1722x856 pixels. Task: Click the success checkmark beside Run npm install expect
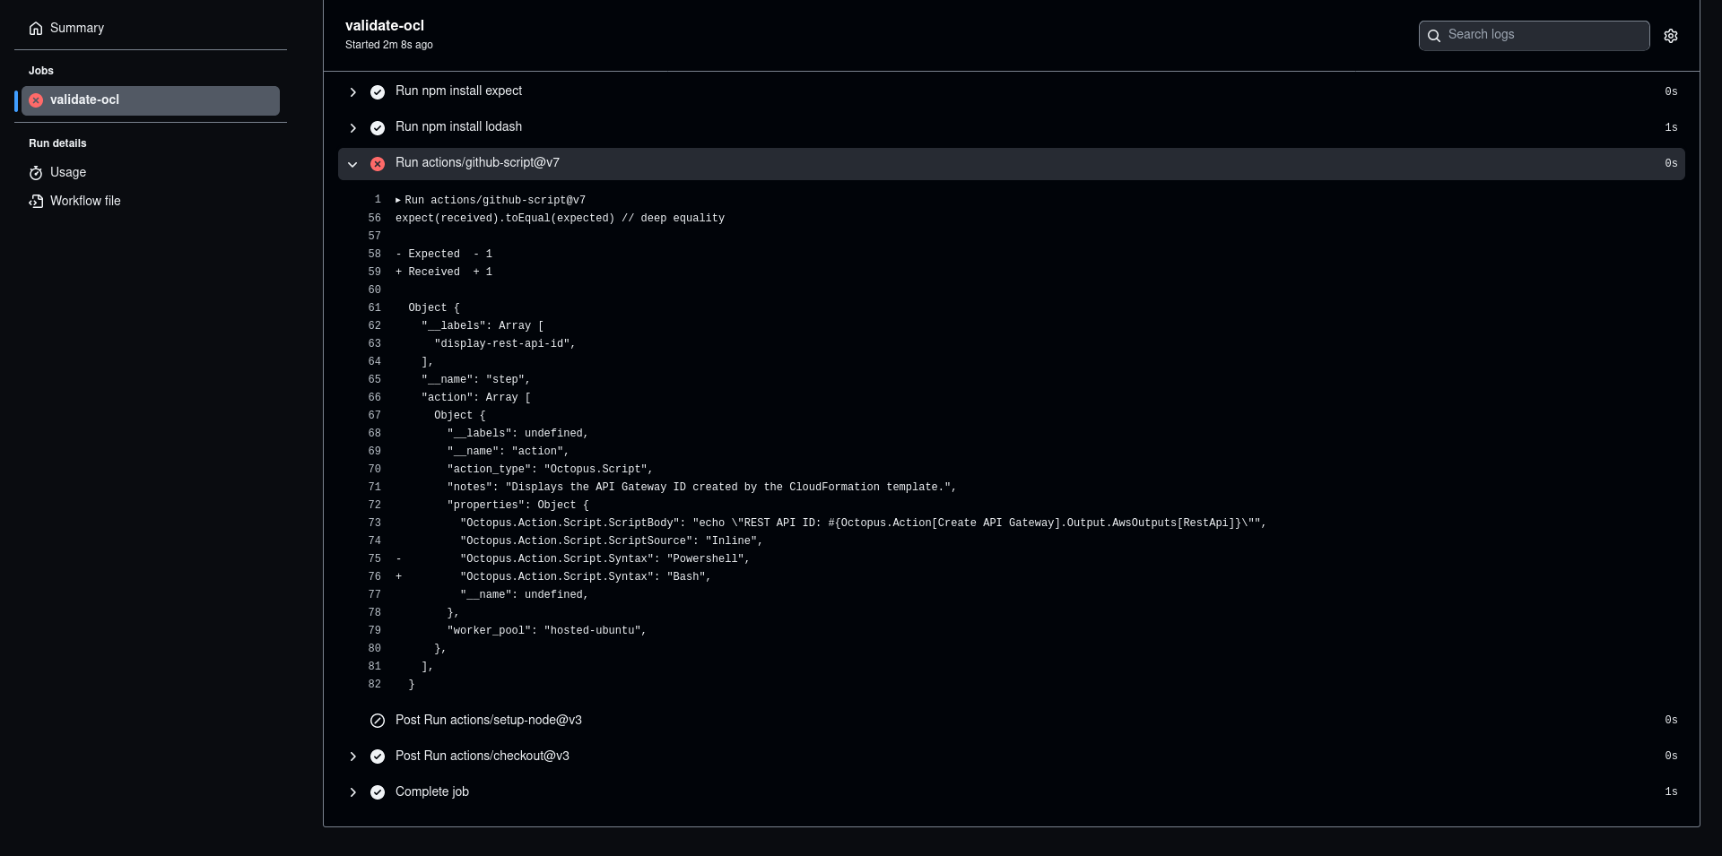[378, 92]
